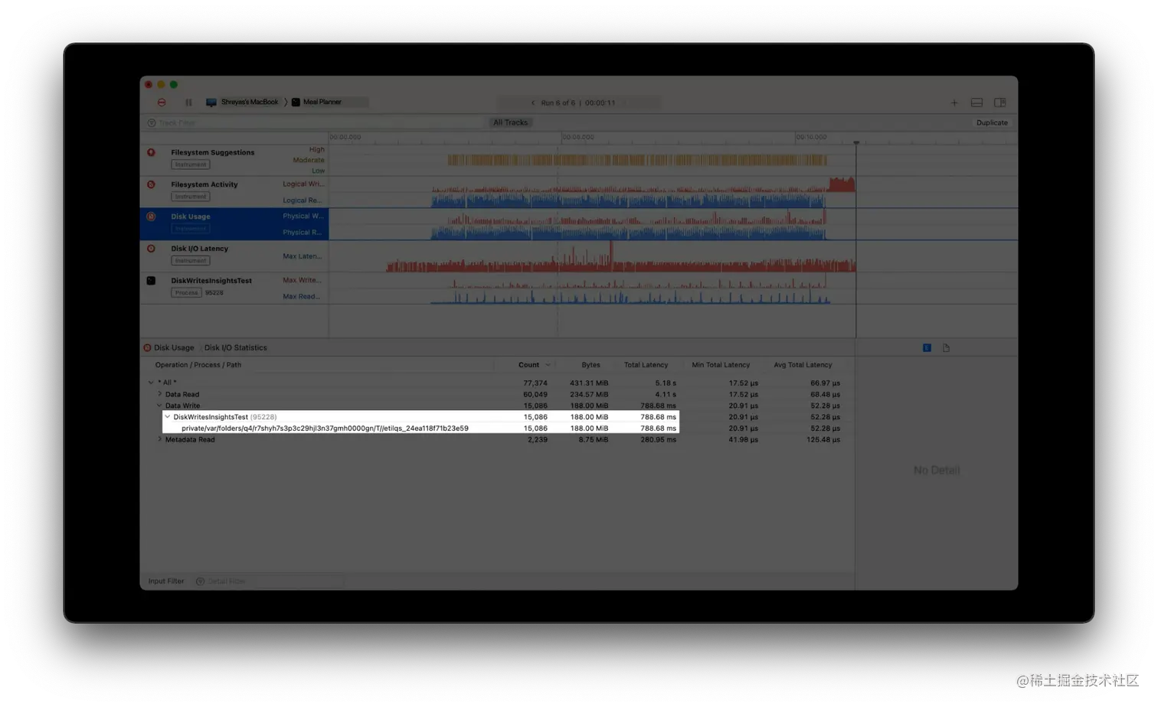Click the Disk I/O Latency instrument icon
Screen dimensions: 1158x707
151,249
